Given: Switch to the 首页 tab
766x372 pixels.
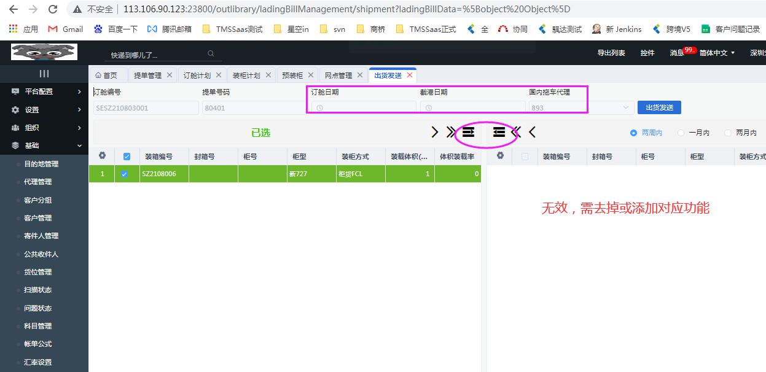Looking at the screenshot, I should click(x=106, y=76).
